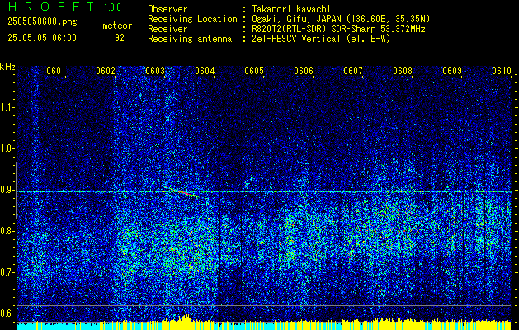The image size is (519, 330).
Task: Click the meteor count value 92
Action: coord(120,38)
